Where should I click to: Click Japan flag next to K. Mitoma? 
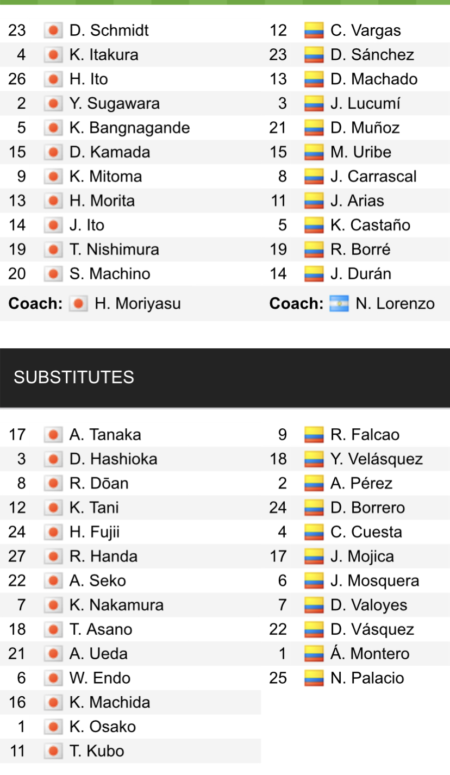coord(53,177)
